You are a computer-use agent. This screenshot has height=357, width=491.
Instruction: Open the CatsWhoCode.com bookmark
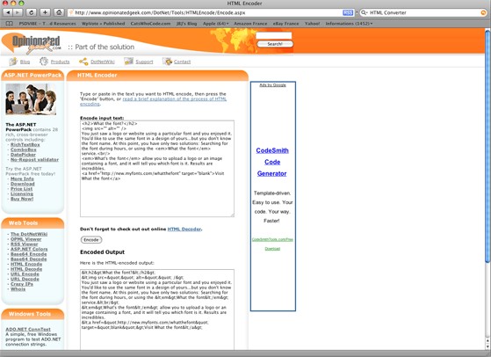(x=150, y=24)
